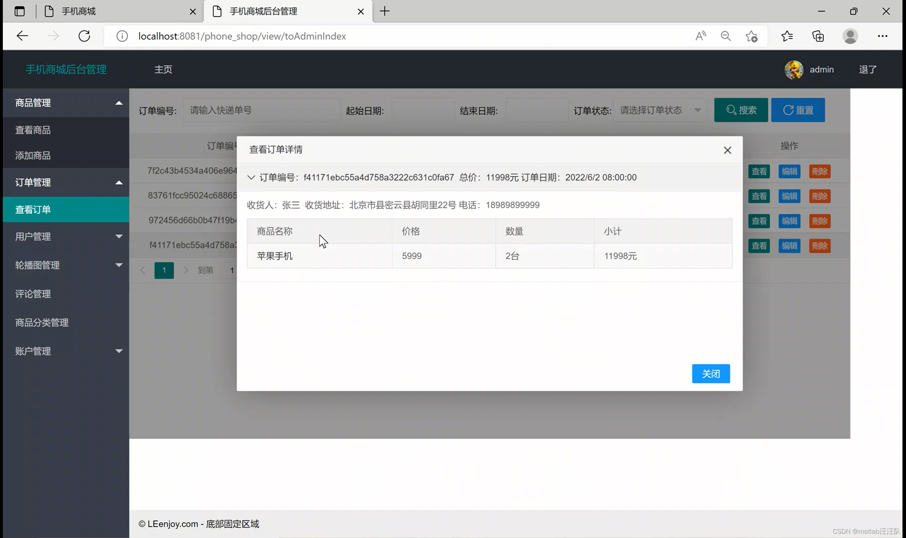The image size is (906, 538).
Task: Switch to the 手机商城 browser tab
Action: [79, 11]
